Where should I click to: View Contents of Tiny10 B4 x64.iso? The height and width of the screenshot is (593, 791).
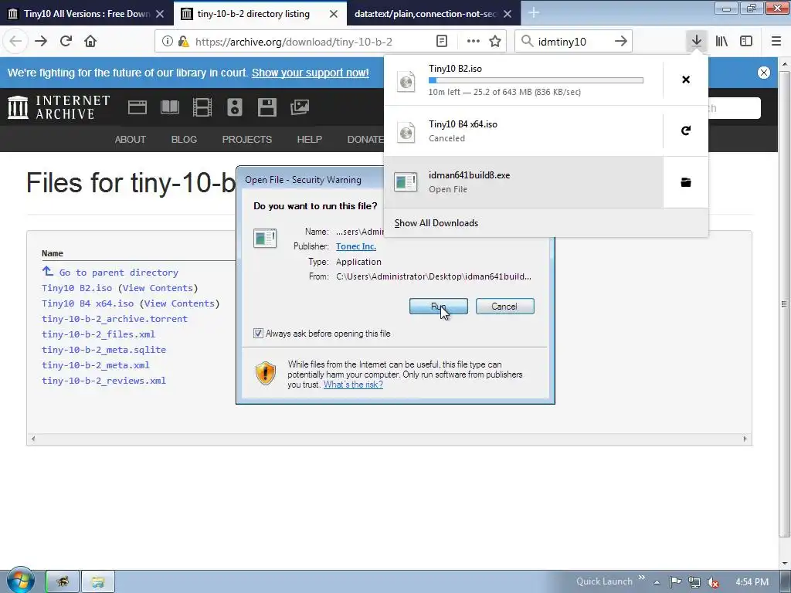pos(179,303)
